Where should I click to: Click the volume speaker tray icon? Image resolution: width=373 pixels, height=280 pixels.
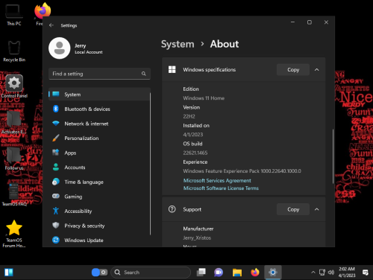coord(331,273)
